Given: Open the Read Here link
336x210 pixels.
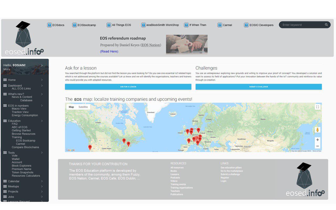Looking at the screenshot, I should pos(109,51).
